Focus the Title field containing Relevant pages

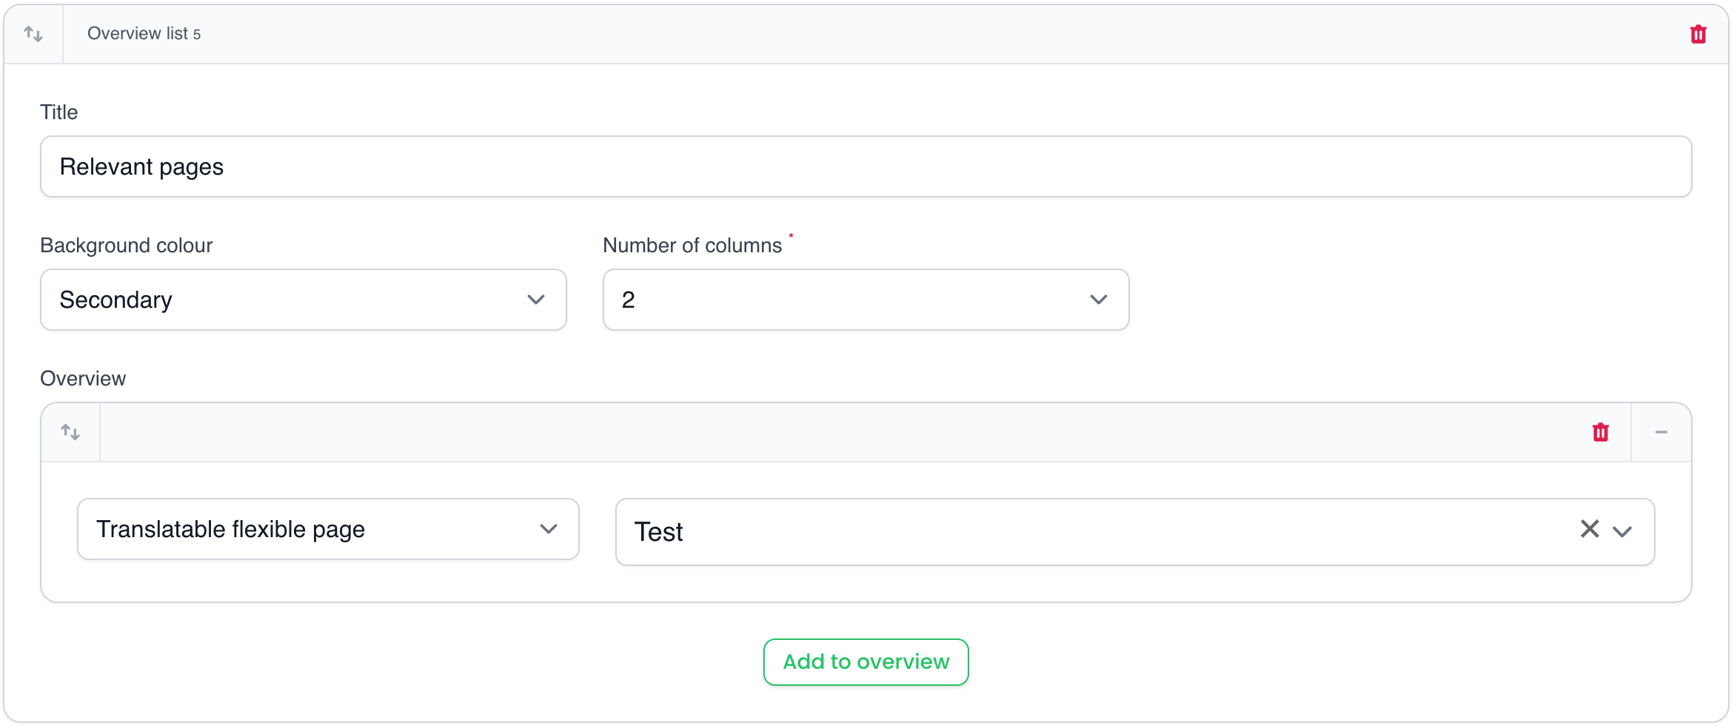[866, 166]
